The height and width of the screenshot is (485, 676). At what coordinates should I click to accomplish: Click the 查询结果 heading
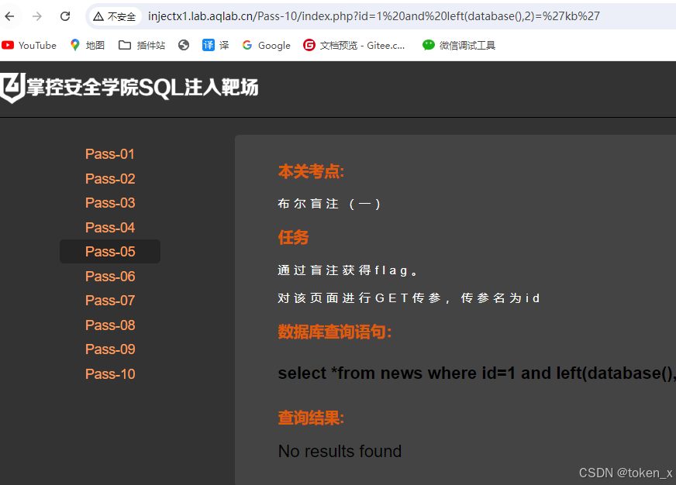(311, 418)
